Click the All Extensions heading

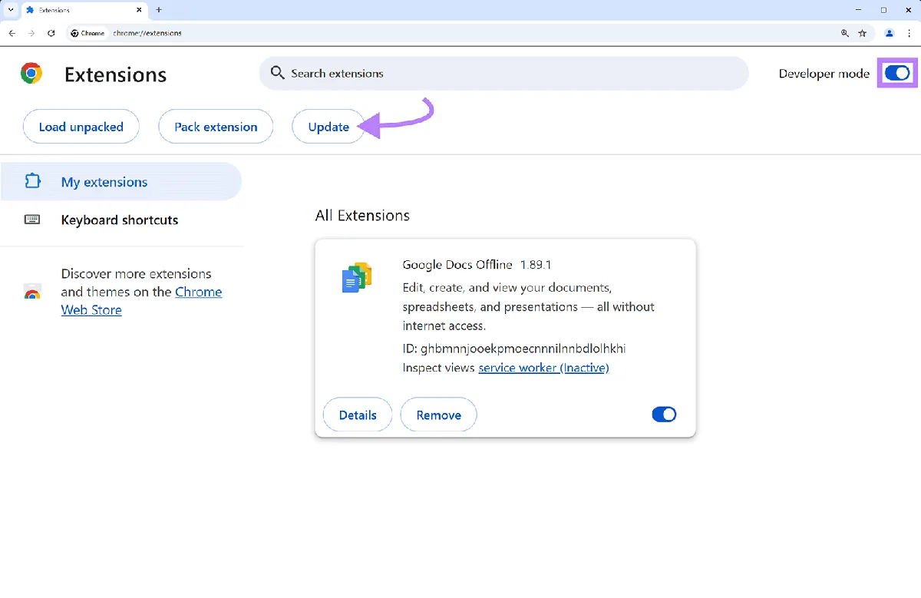362,216
